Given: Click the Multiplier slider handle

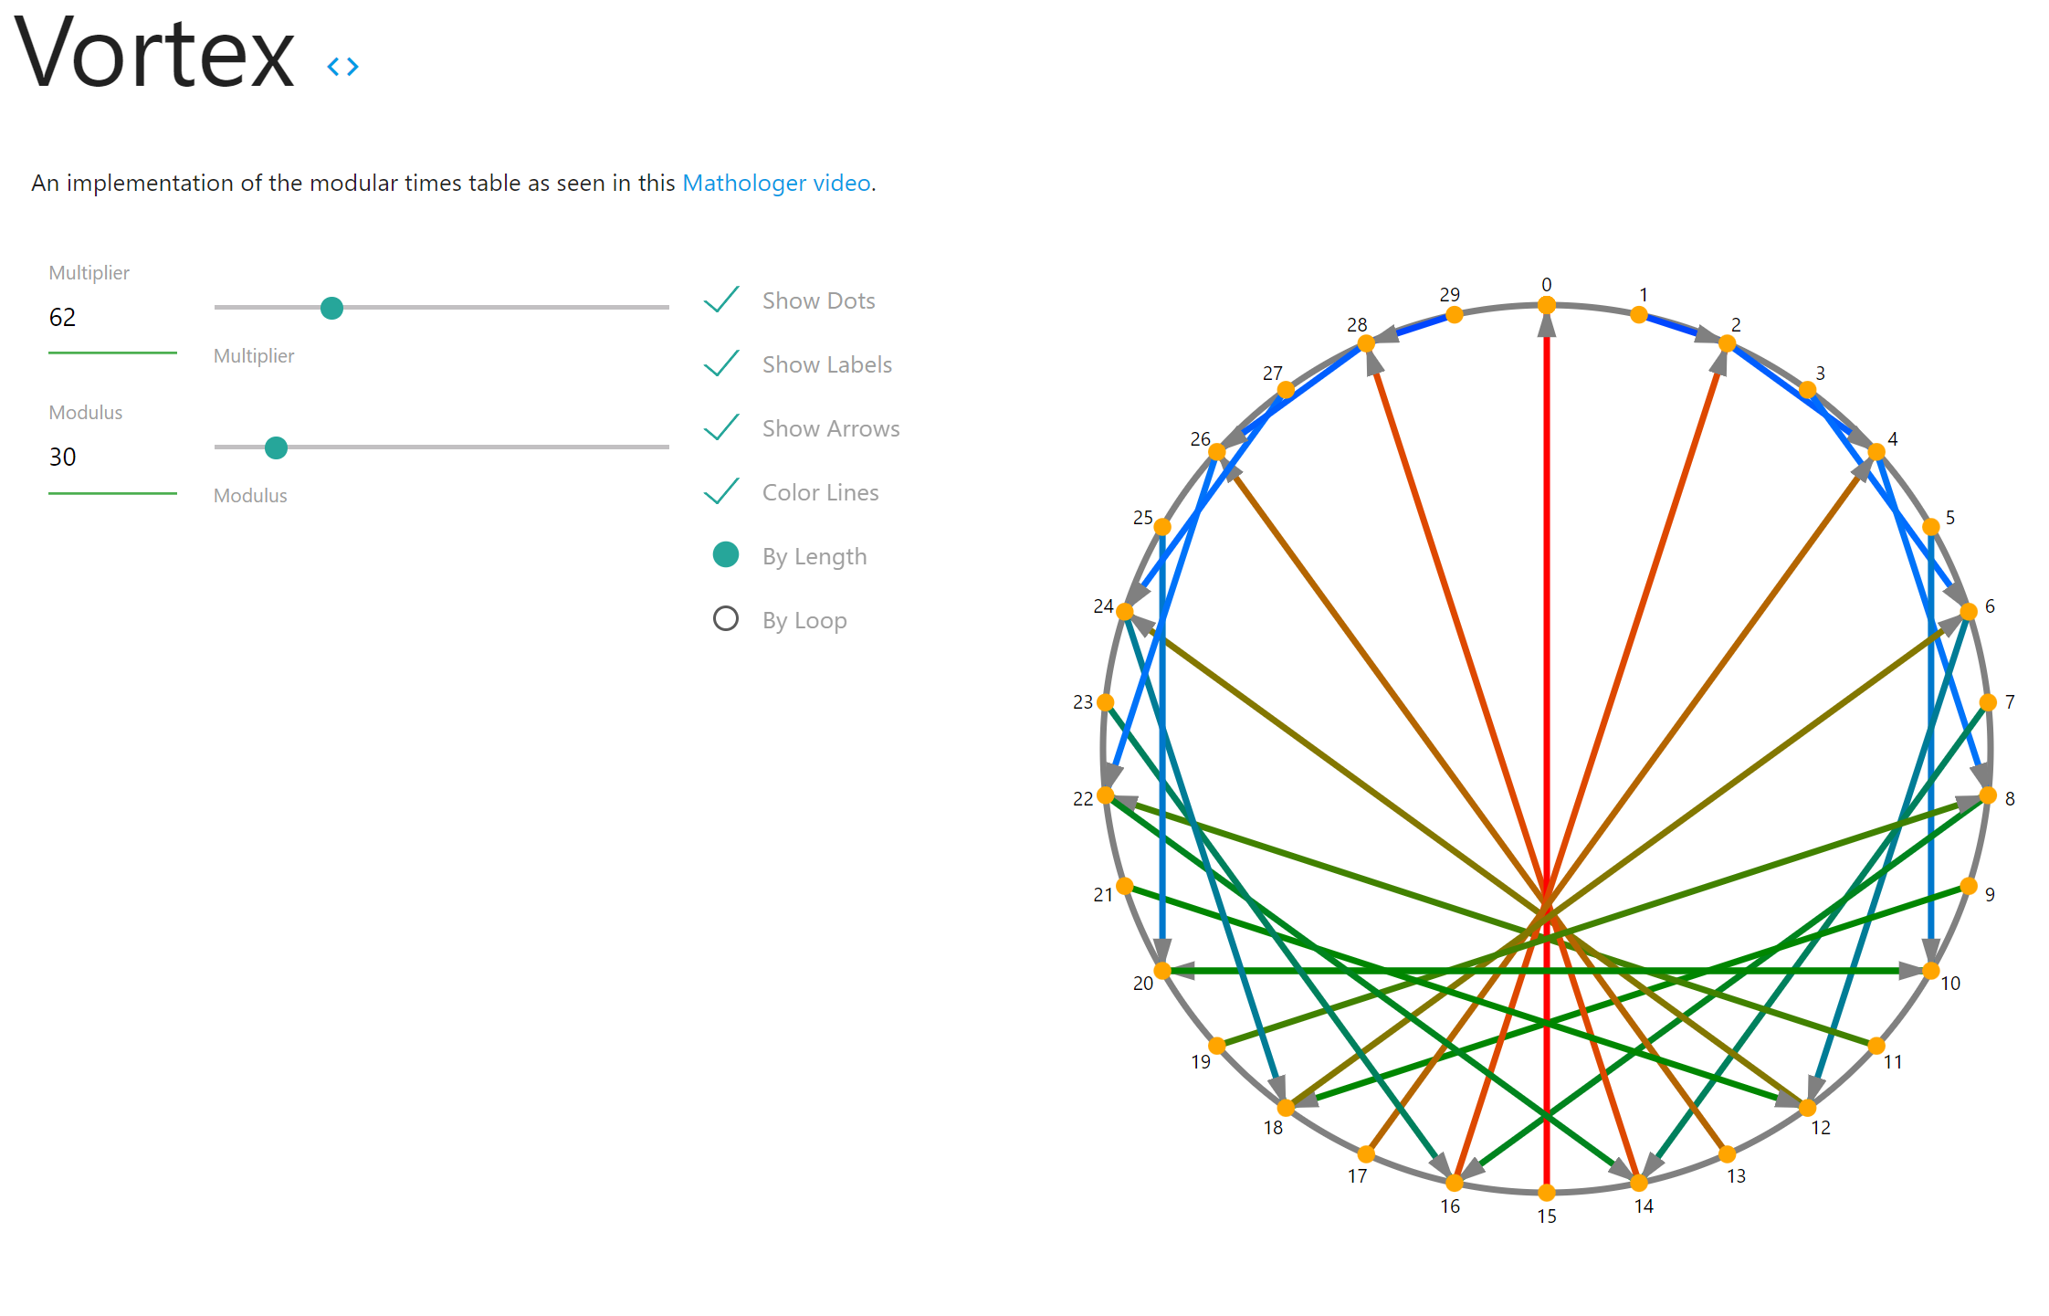Looking at the screenshot, I should [332, 308].
